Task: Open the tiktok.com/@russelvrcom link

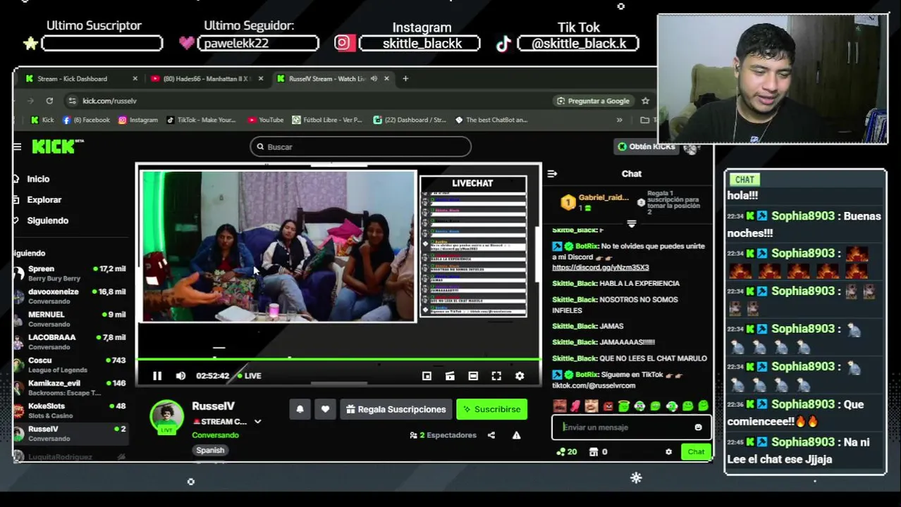Action: point(593,386)
